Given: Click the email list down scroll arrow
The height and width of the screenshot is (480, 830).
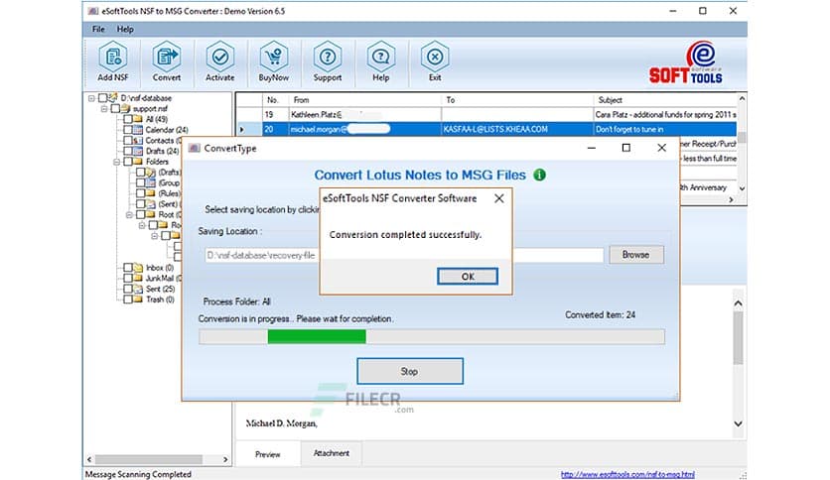Looking at the screenshot, I should tap(742, 188).
